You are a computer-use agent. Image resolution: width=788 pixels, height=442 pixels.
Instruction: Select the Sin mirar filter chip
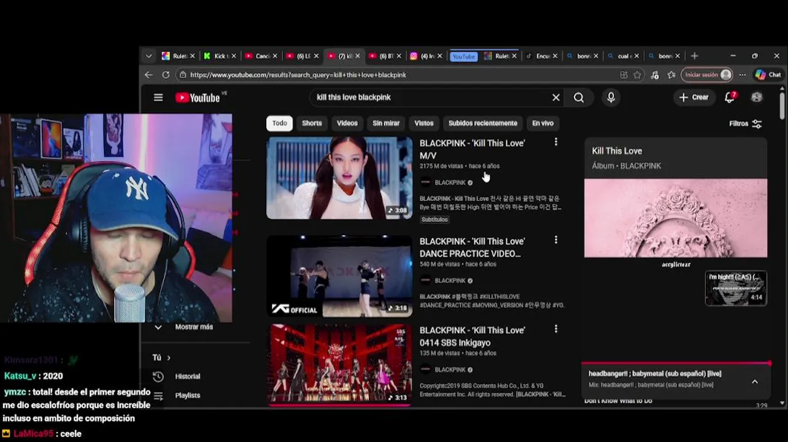[386, 123]
